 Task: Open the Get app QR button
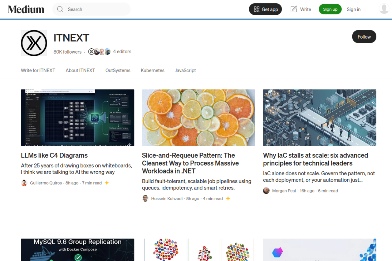coord(265,9)
